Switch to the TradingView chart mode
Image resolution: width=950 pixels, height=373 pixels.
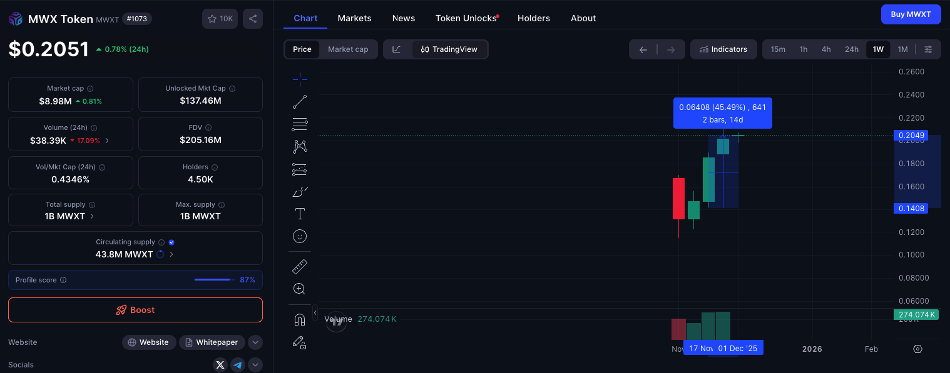click(449, 49)
